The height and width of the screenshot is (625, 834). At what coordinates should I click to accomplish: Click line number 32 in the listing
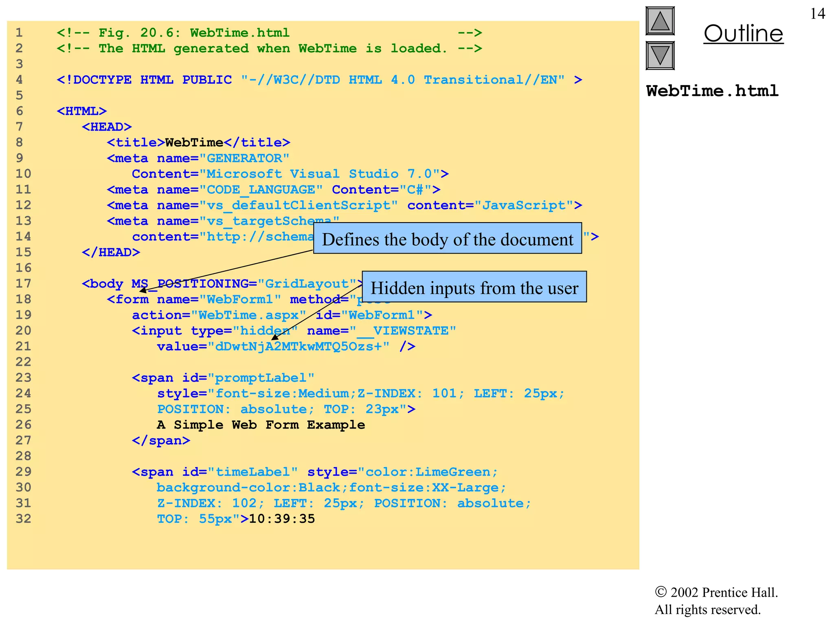tap(23, 519)
